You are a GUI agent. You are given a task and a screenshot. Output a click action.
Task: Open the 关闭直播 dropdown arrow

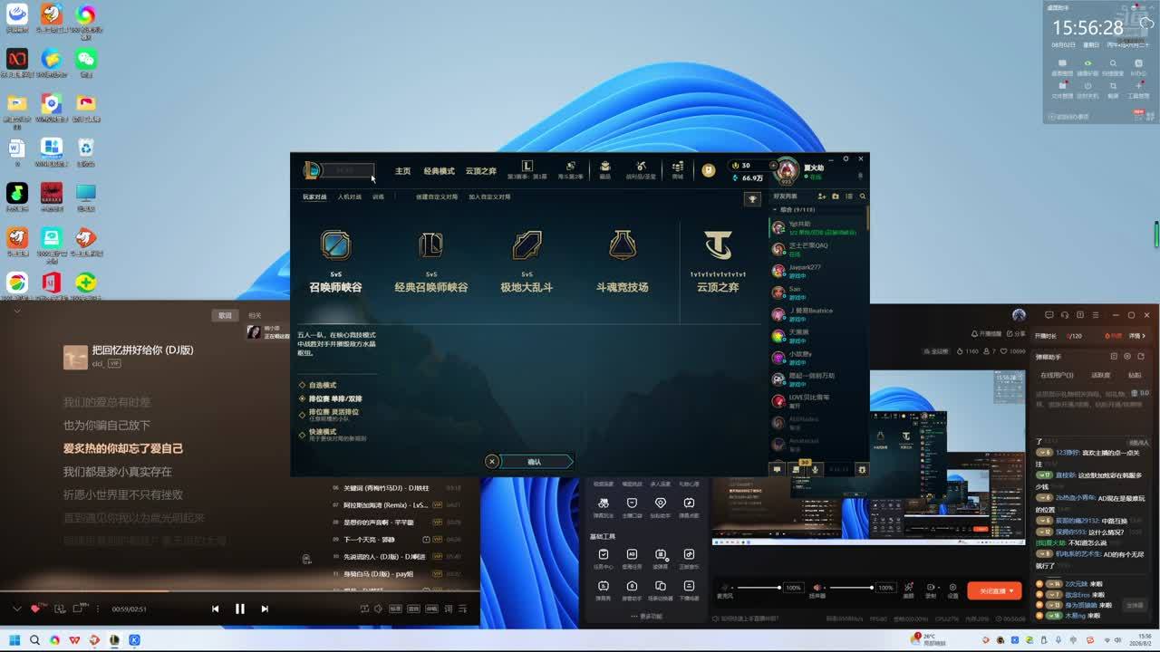tap(1013, 590)
